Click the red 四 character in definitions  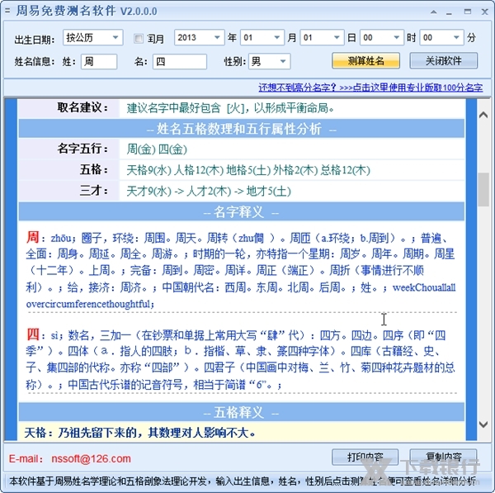coord(33,334)
